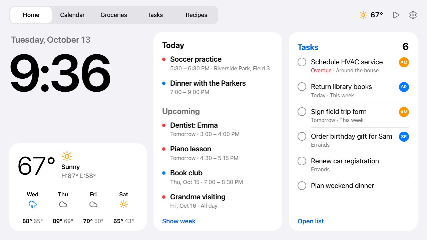427x240 pixels.
Task: Click the large 67° in the weather card
Action: (36, 166)
